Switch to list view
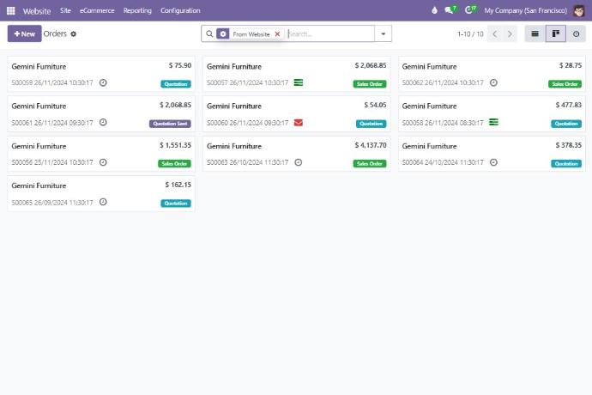The image size is (592, 395). pos(535,34)
